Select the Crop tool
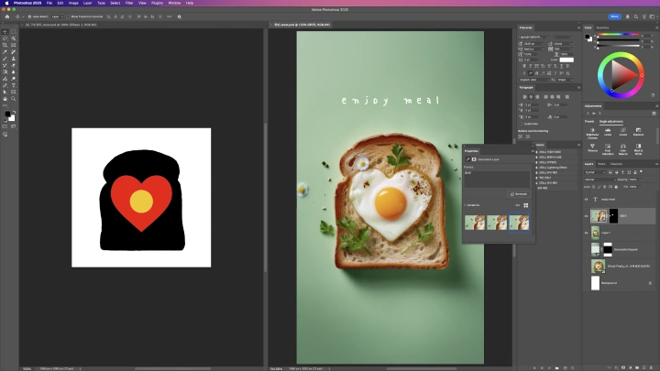The image size is (660, 371). point(5,46)
